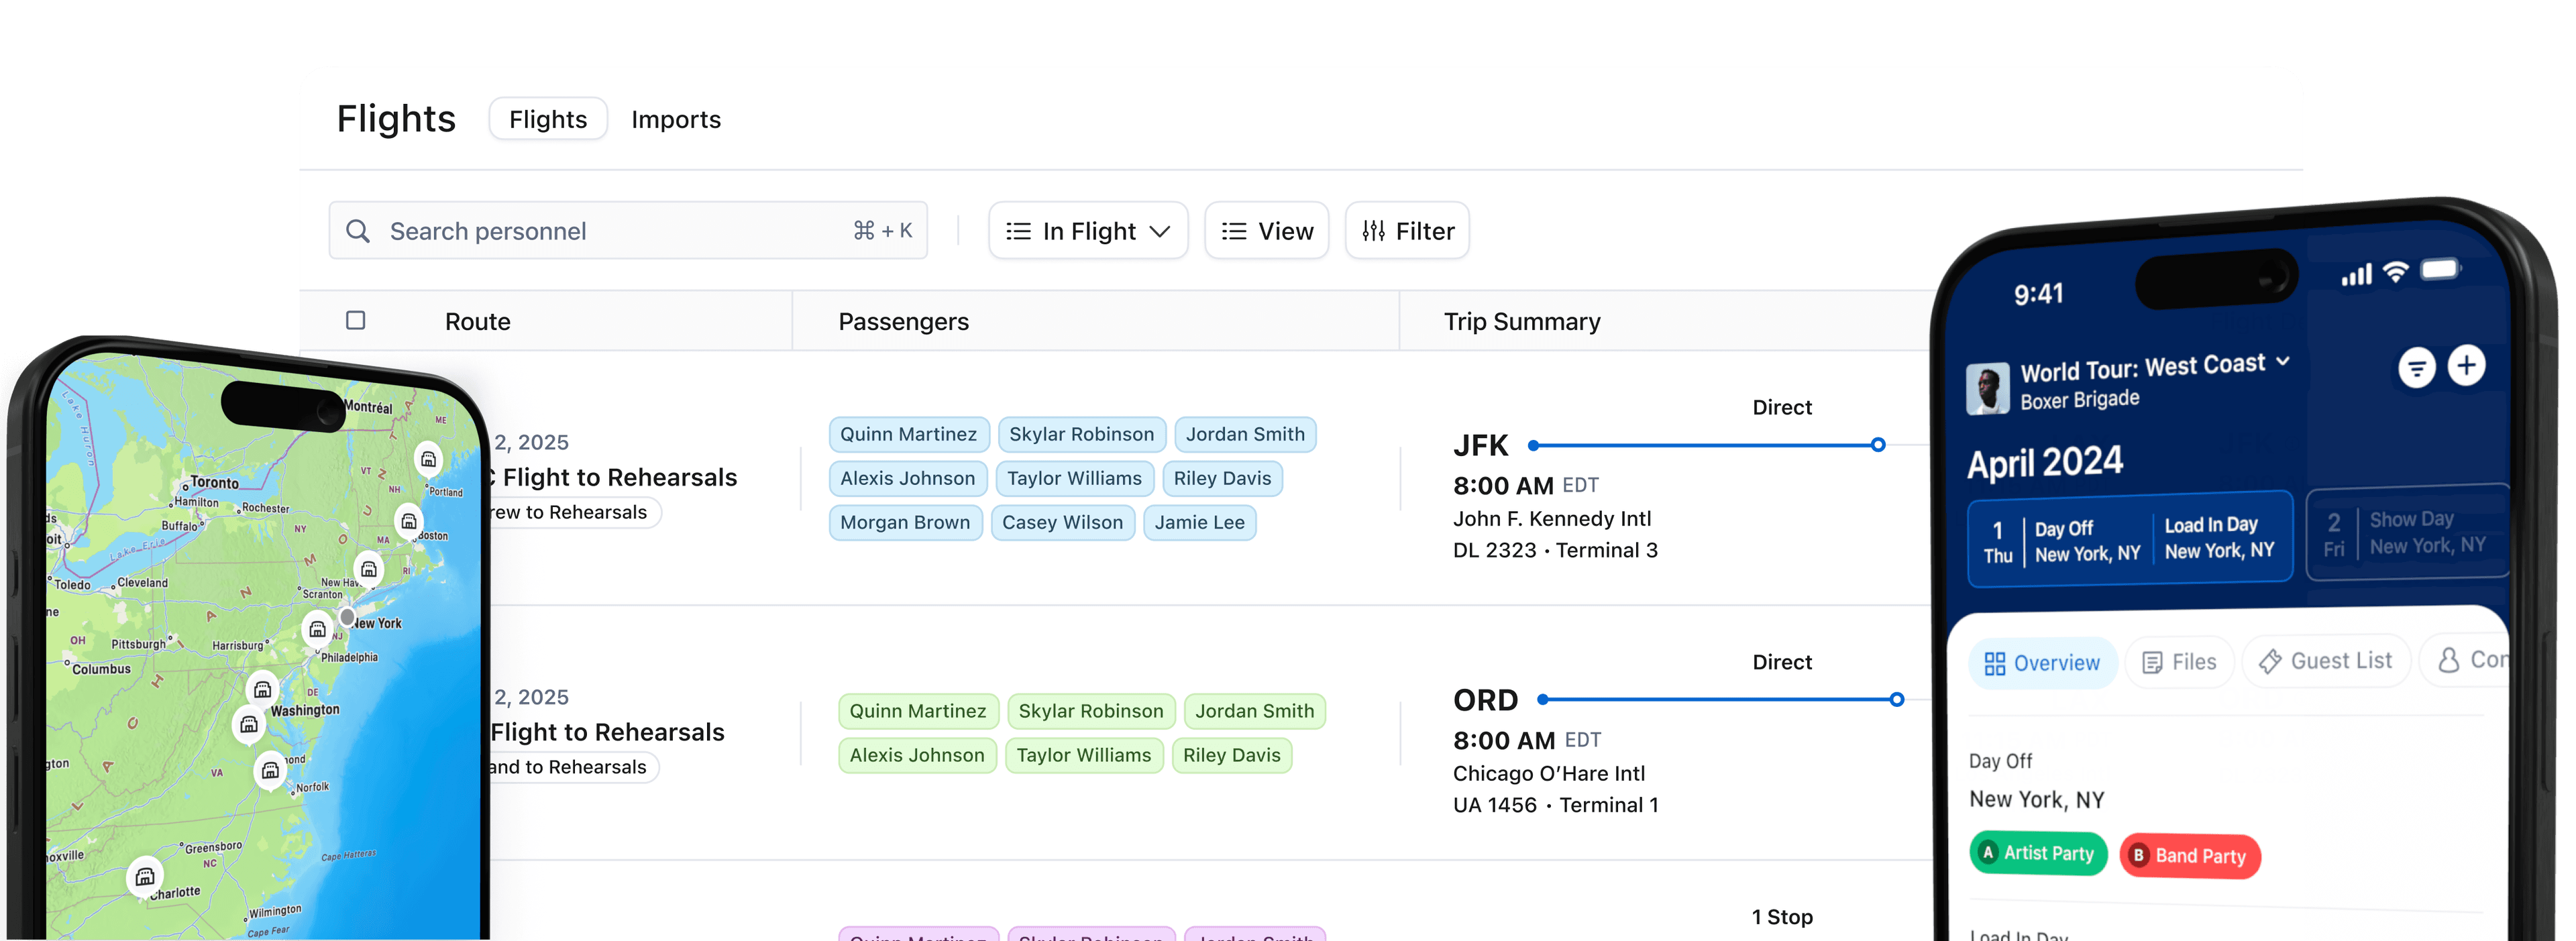
Task: Click the Filter button
Action: click(x=1407, y=231)
